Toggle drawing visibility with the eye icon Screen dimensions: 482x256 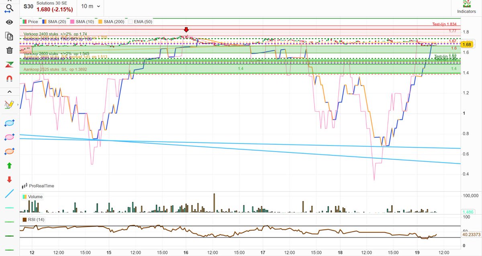click(x=10, y=22)
